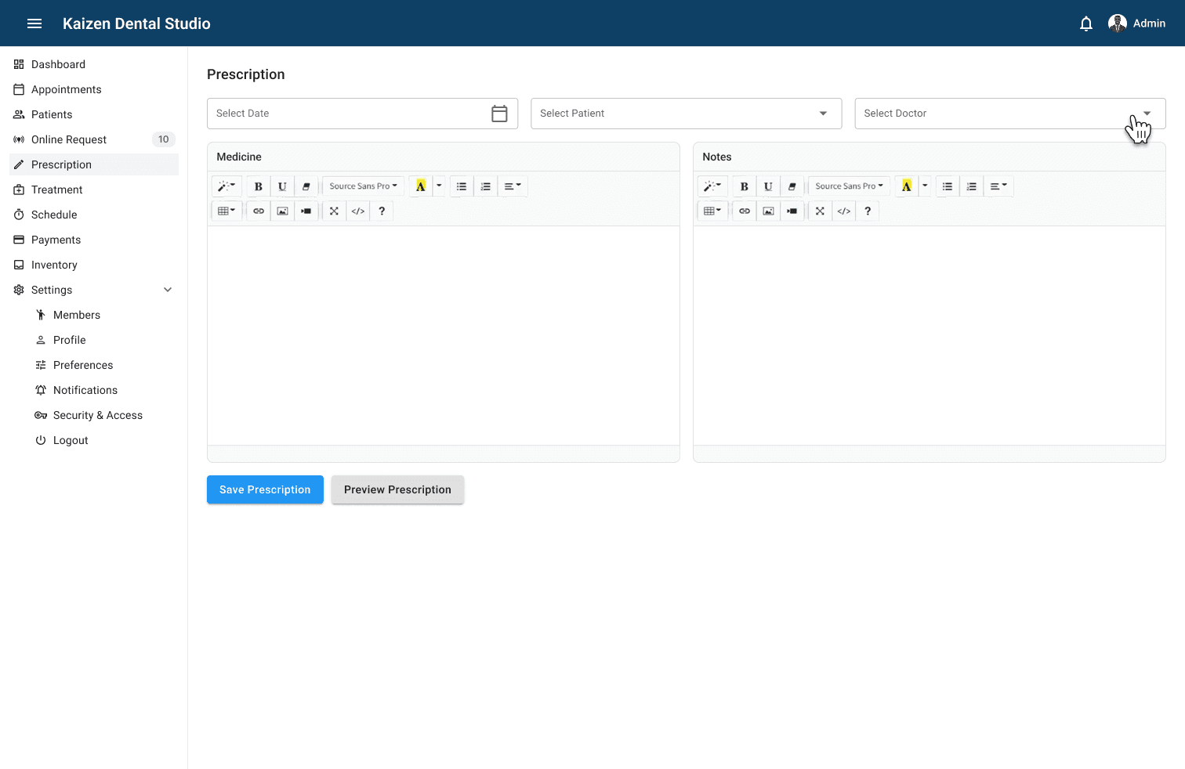Toggle Underline in the Notes editor toolbar

[768, 186]
